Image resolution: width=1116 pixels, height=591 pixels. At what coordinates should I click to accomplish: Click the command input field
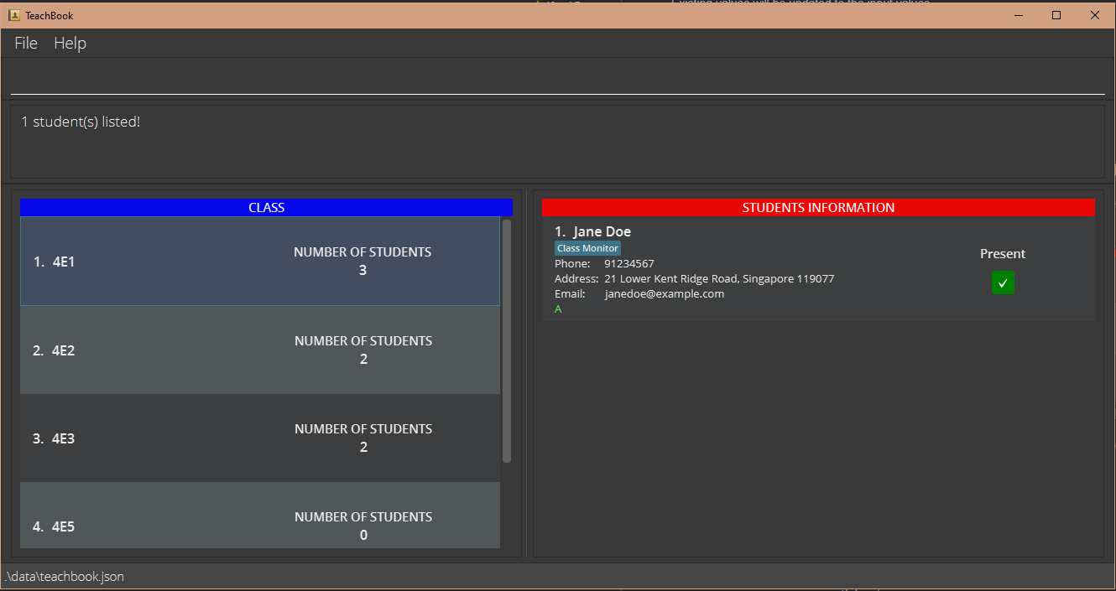click(557, 80)
